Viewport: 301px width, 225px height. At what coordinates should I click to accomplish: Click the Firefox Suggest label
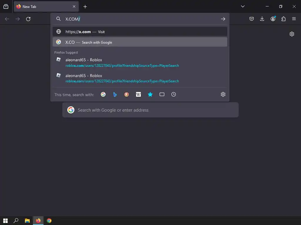pos(66,52)
